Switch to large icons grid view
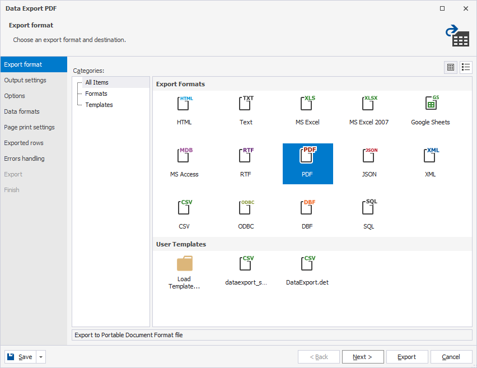Image resolution: width=477 pixels, height=368 pixels. point(451,67)
